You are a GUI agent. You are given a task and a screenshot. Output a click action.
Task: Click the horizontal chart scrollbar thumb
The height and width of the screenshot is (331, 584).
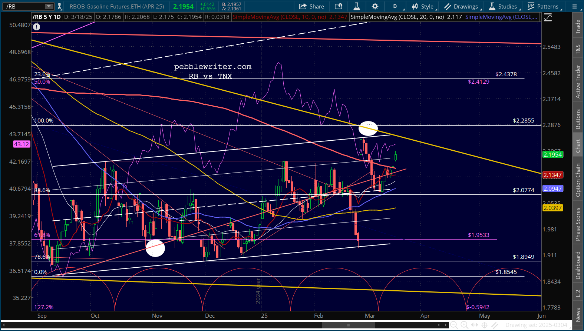[348, 325]
